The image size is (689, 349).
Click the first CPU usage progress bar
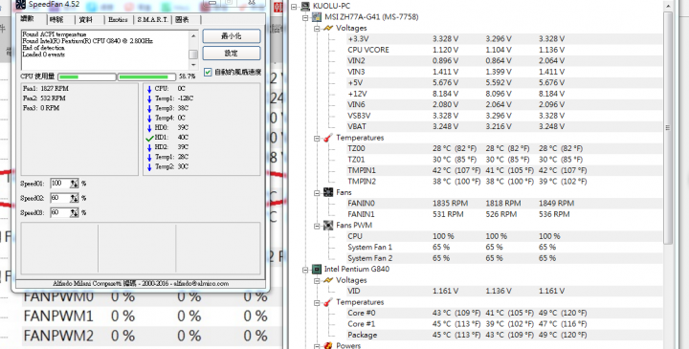coord(86,76)
